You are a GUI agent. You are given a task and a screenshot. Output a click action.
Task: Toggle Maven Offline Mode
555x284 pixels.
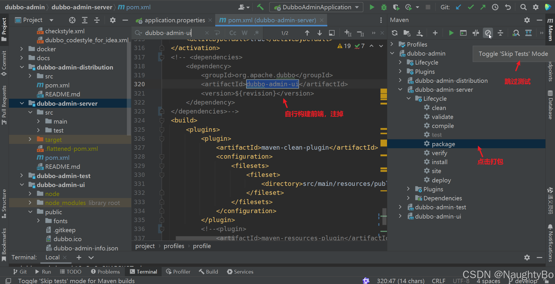pos(476,33)
